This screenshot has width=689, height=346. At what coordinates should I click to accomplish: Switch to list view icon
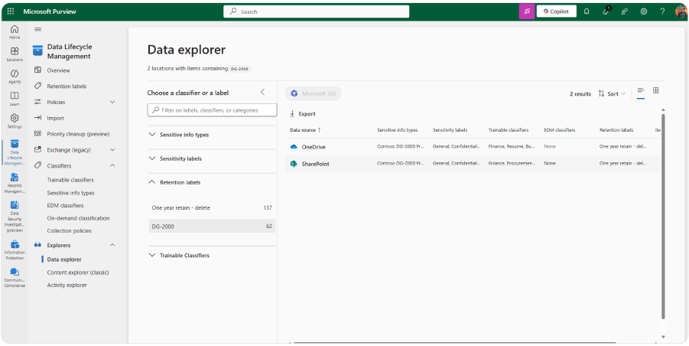(641, 90)
